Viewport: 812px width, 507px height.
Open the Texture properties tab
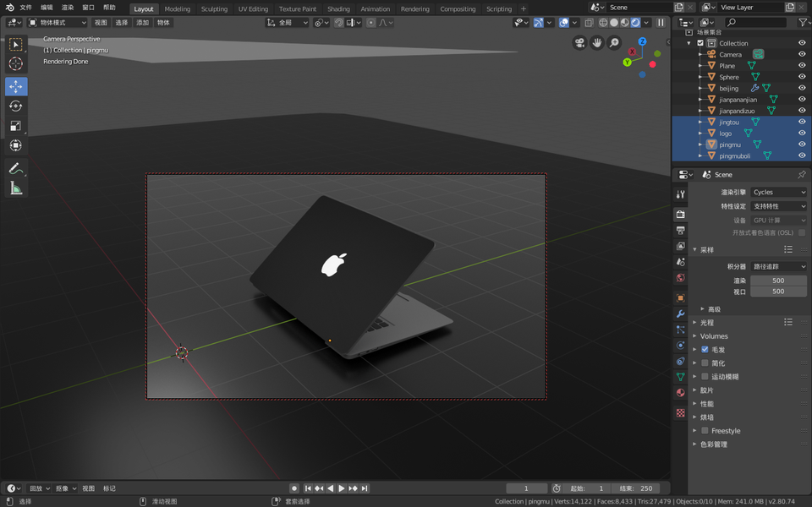pos(680,413)
